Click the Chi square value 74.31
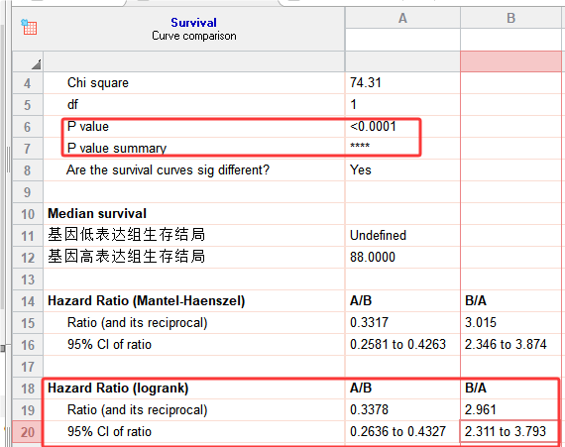This screenshot has width=565, height=447. tap(366, 83)
